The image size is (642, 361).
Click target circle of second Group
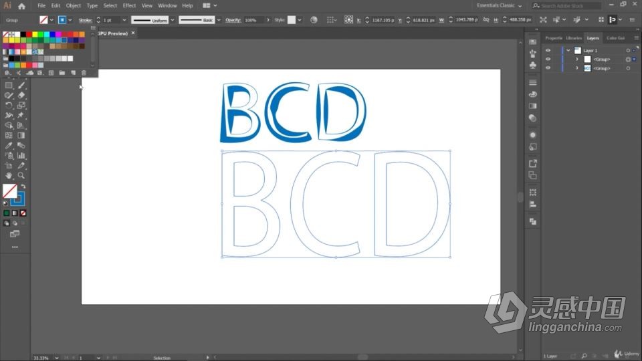[628, 68]
